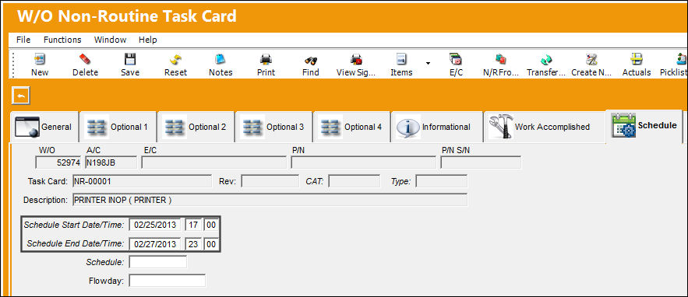Switch to the Optional 2 tab

[x=196, y=127]
